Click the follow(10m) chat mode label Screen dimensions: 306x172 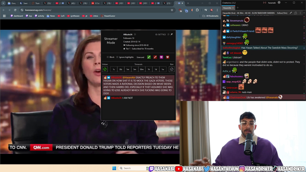point(282,13)
